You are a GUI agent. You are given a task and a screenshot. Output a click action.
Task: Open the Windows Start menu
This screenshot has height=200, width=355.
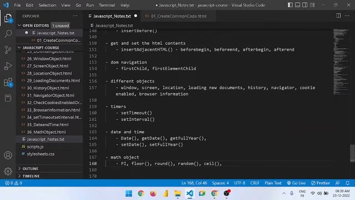[129, 193]
